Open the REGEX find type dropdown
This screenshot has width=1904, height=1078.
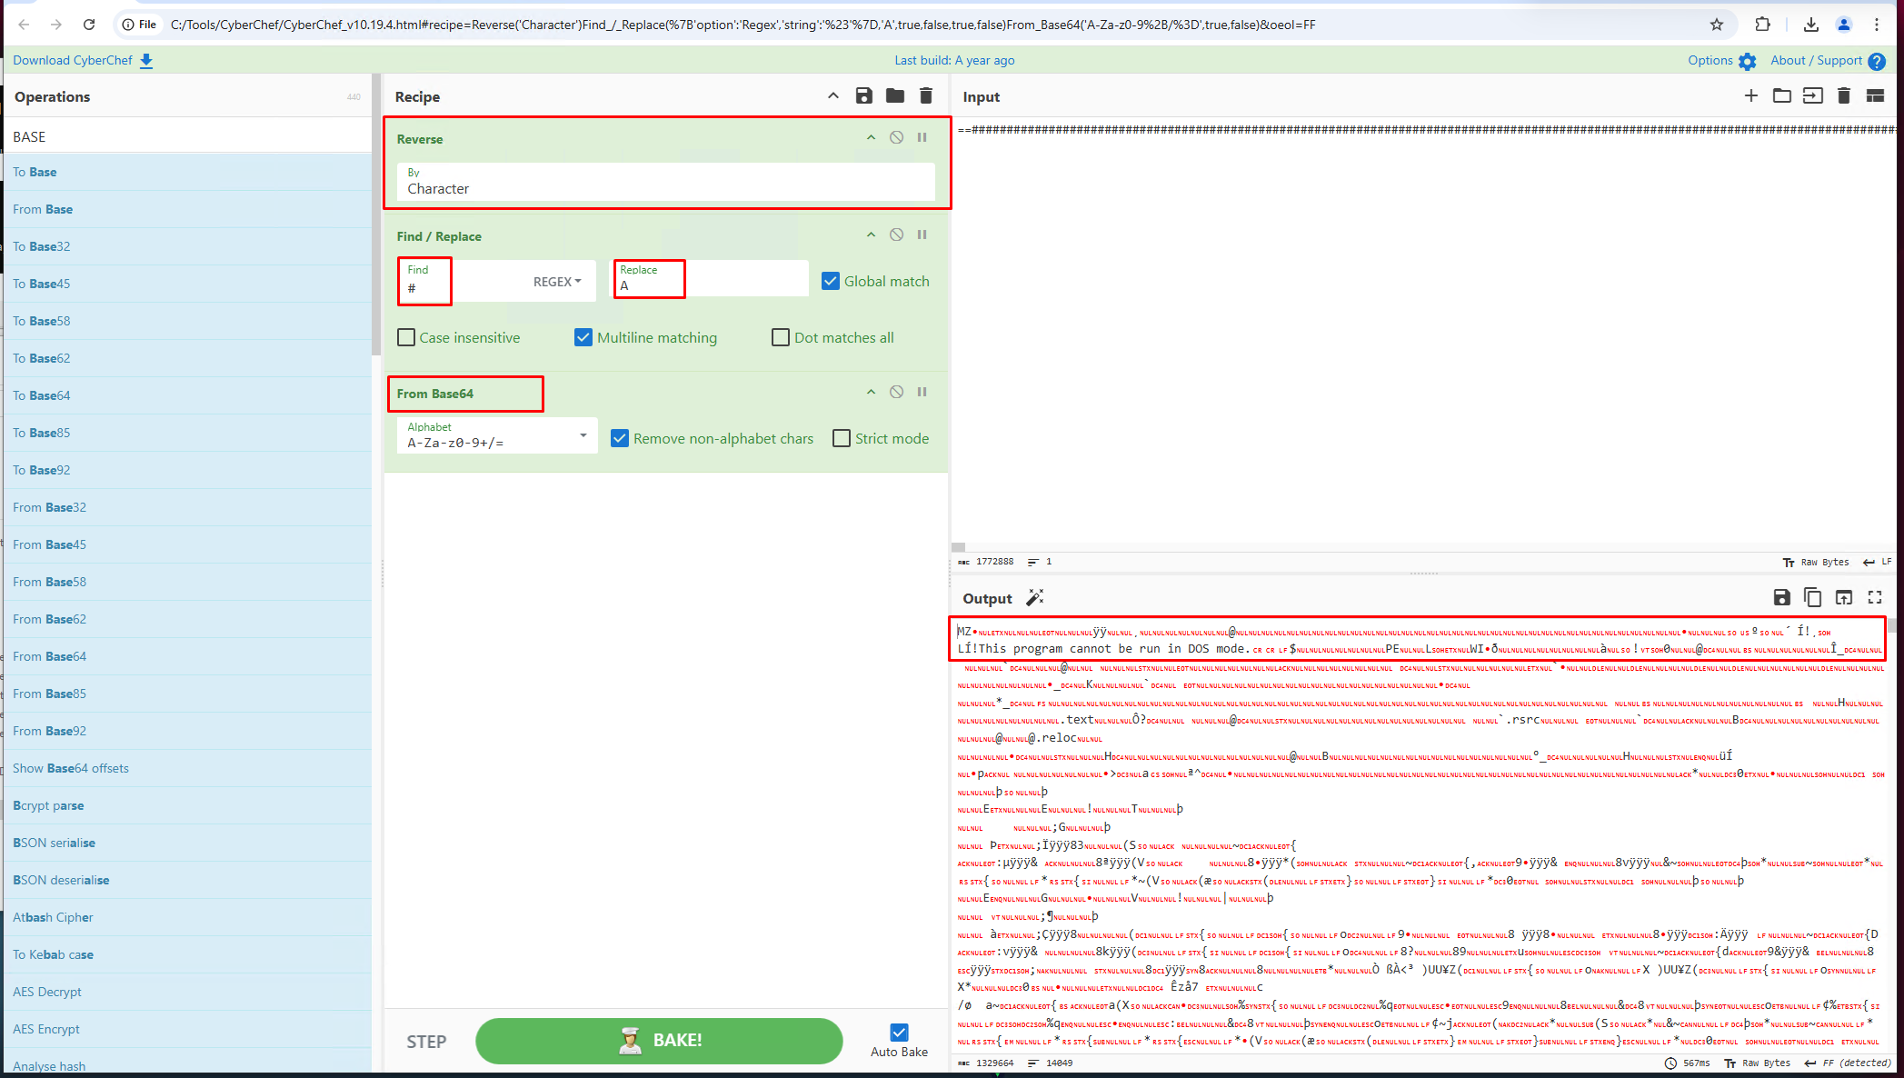557,282
